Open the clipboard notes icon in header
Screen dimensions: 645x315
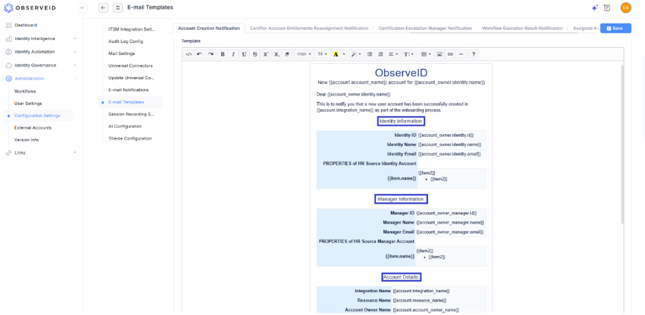pyautogui.click(x=606, y=8)
